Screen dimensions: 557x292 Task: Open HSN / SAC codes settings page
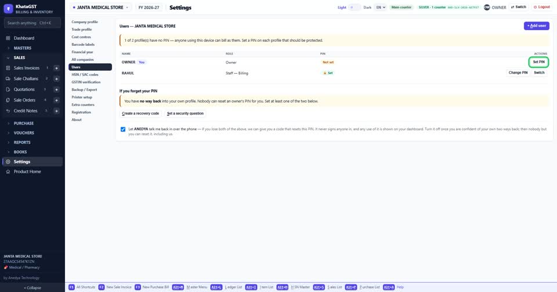click(x=90, y=75)
